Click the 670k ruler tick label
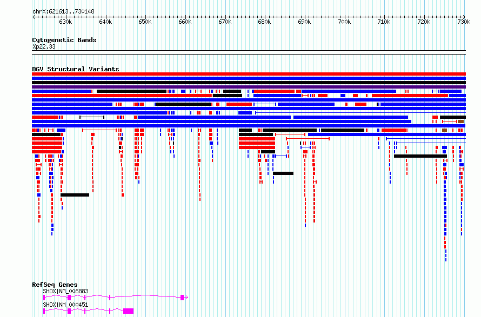The image size is (481, 317). [x=224, y=22]
